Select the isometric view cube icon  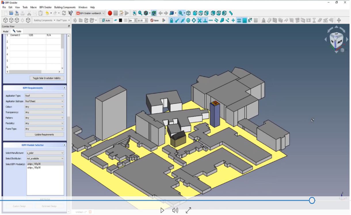click(188, 13)
